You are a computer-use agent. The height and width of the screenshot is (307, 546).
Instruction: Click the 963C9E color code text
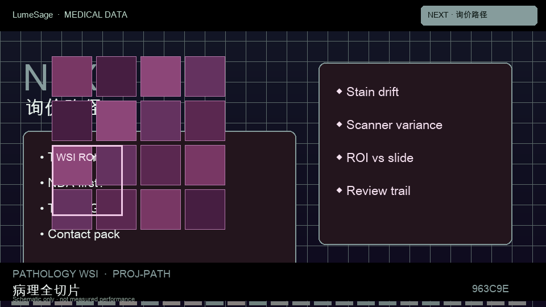coord(490,289)
